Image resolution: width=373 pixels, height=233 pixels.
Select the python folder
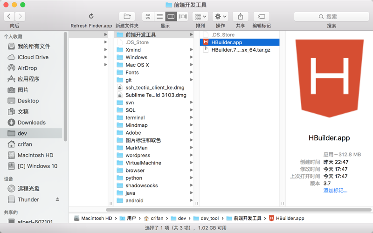tap(154, 178)
